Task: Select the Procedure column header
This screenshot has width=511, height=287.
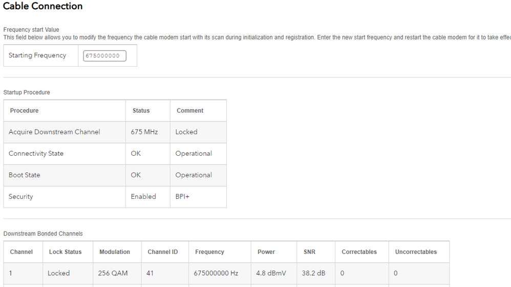Action: [x=24, y=111]
